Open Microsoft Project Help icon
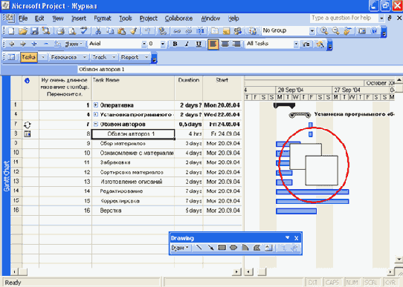 [374, 31]
